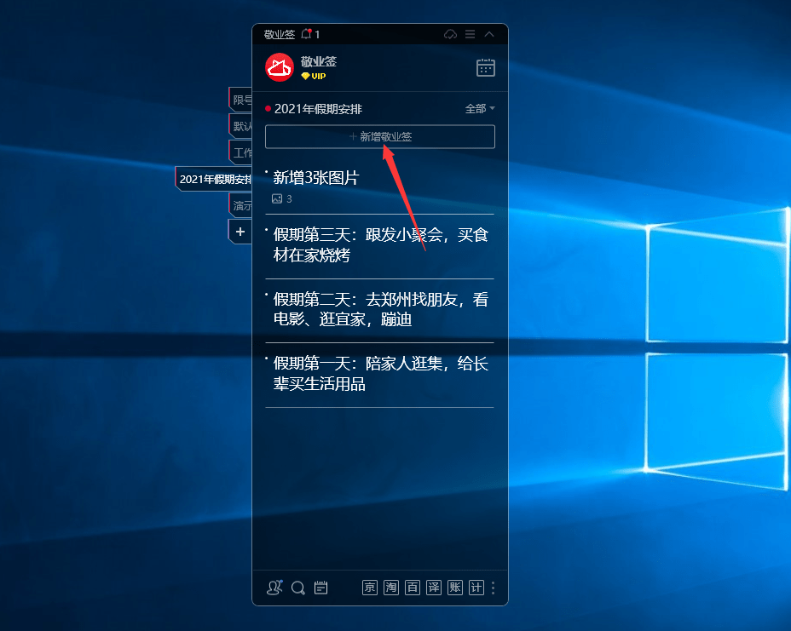Open the reminder bell notification icon
This screenshot has height=631, width=791.
click(306, 34)
